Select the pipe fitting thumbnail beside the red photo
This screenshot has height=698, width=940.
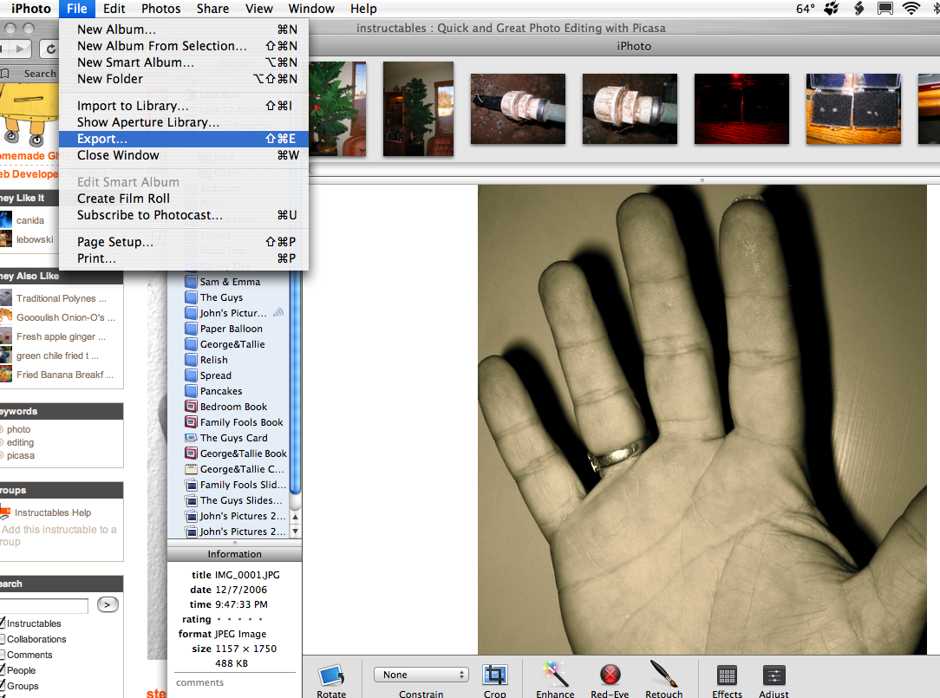(630, 108)
